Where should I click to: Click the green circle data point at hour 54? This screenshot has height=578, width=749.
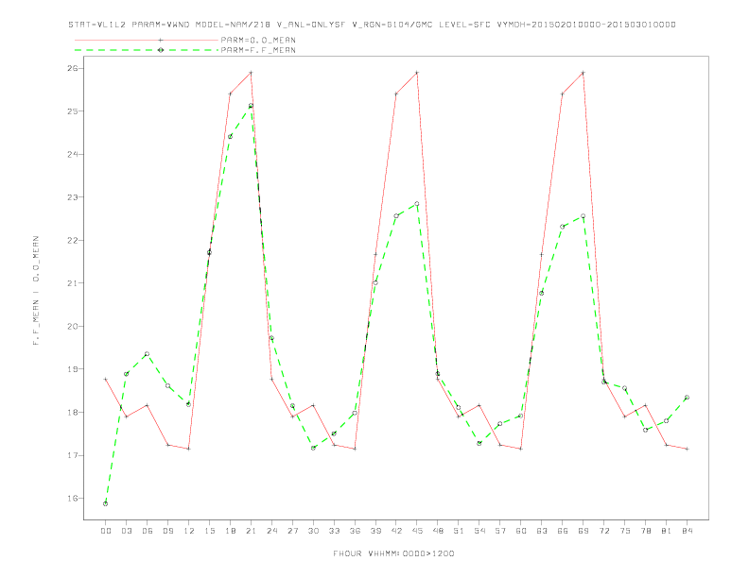click(479, 443)
